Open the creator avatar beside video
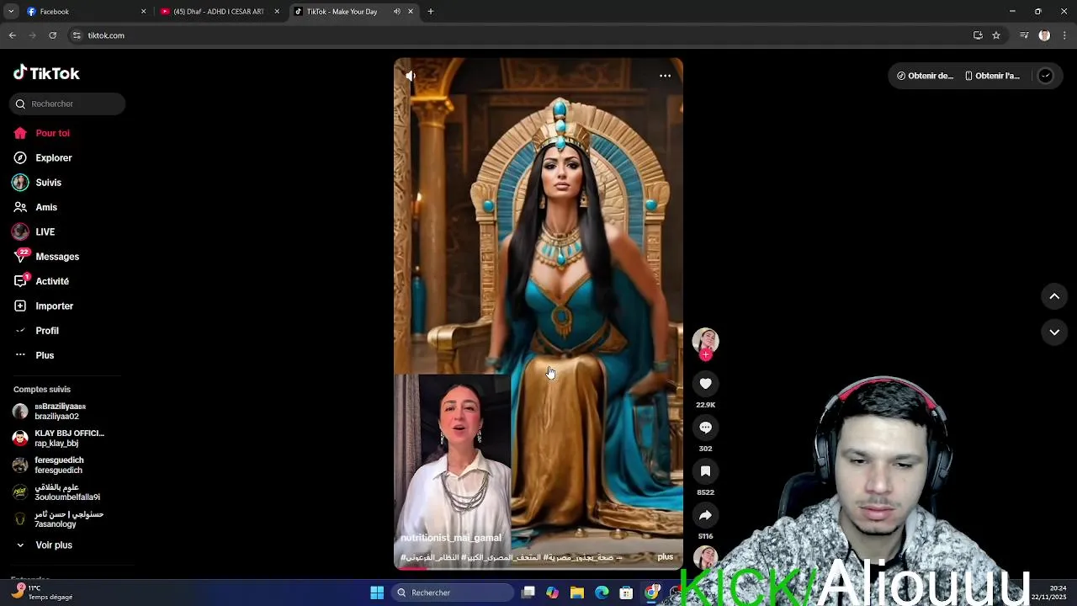 click(x=705, y=340)
